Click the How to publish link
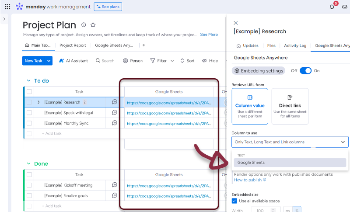 pyautogui.click(x=248, y=180)
